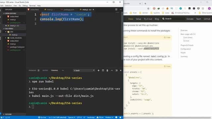212x119 pixels.
Task: Copy the shell install commands snippet
Action: coord(167,37)
